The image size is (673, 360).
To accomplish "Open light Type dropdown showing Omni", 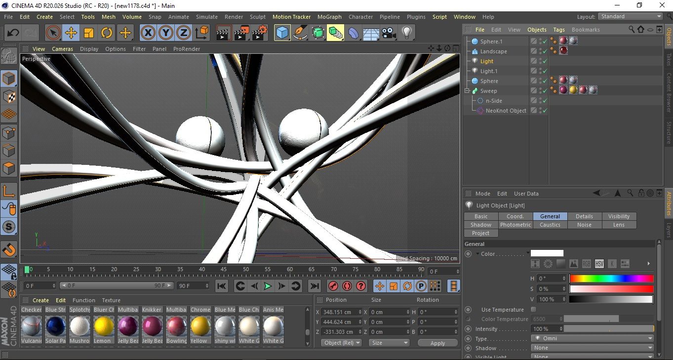I will point(593,339).
